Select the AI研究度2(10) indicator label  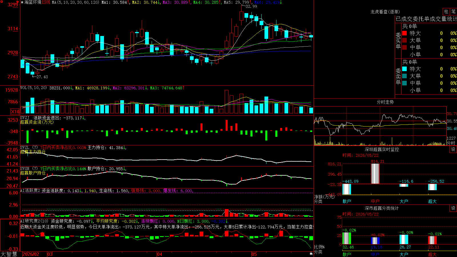coord(34,221)
